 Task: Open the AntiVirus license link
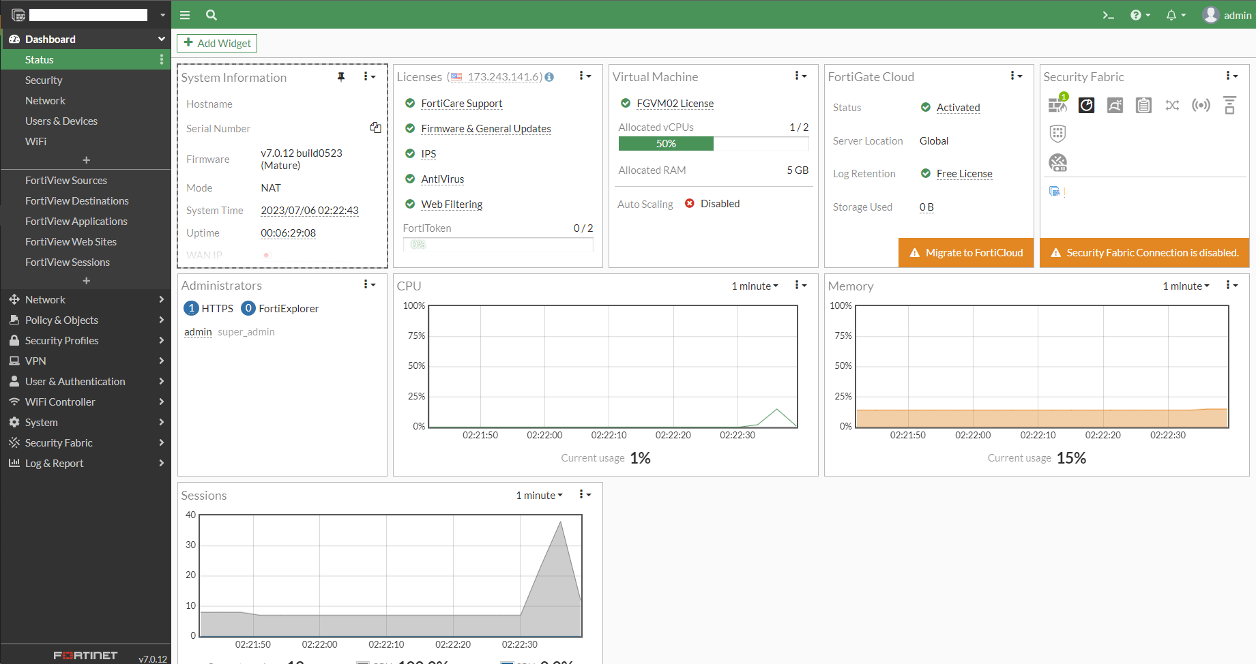click(x=442, y=179)
